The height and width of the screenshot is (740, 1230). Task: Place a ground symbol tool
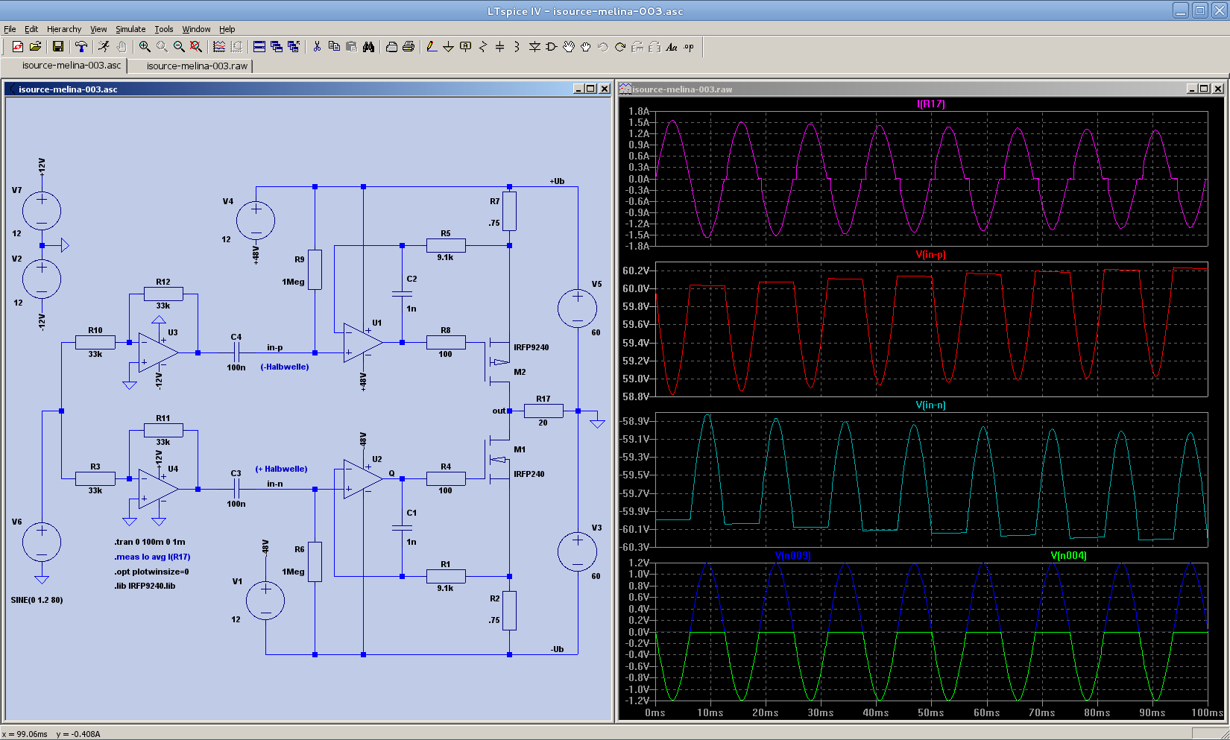point(448,47)
